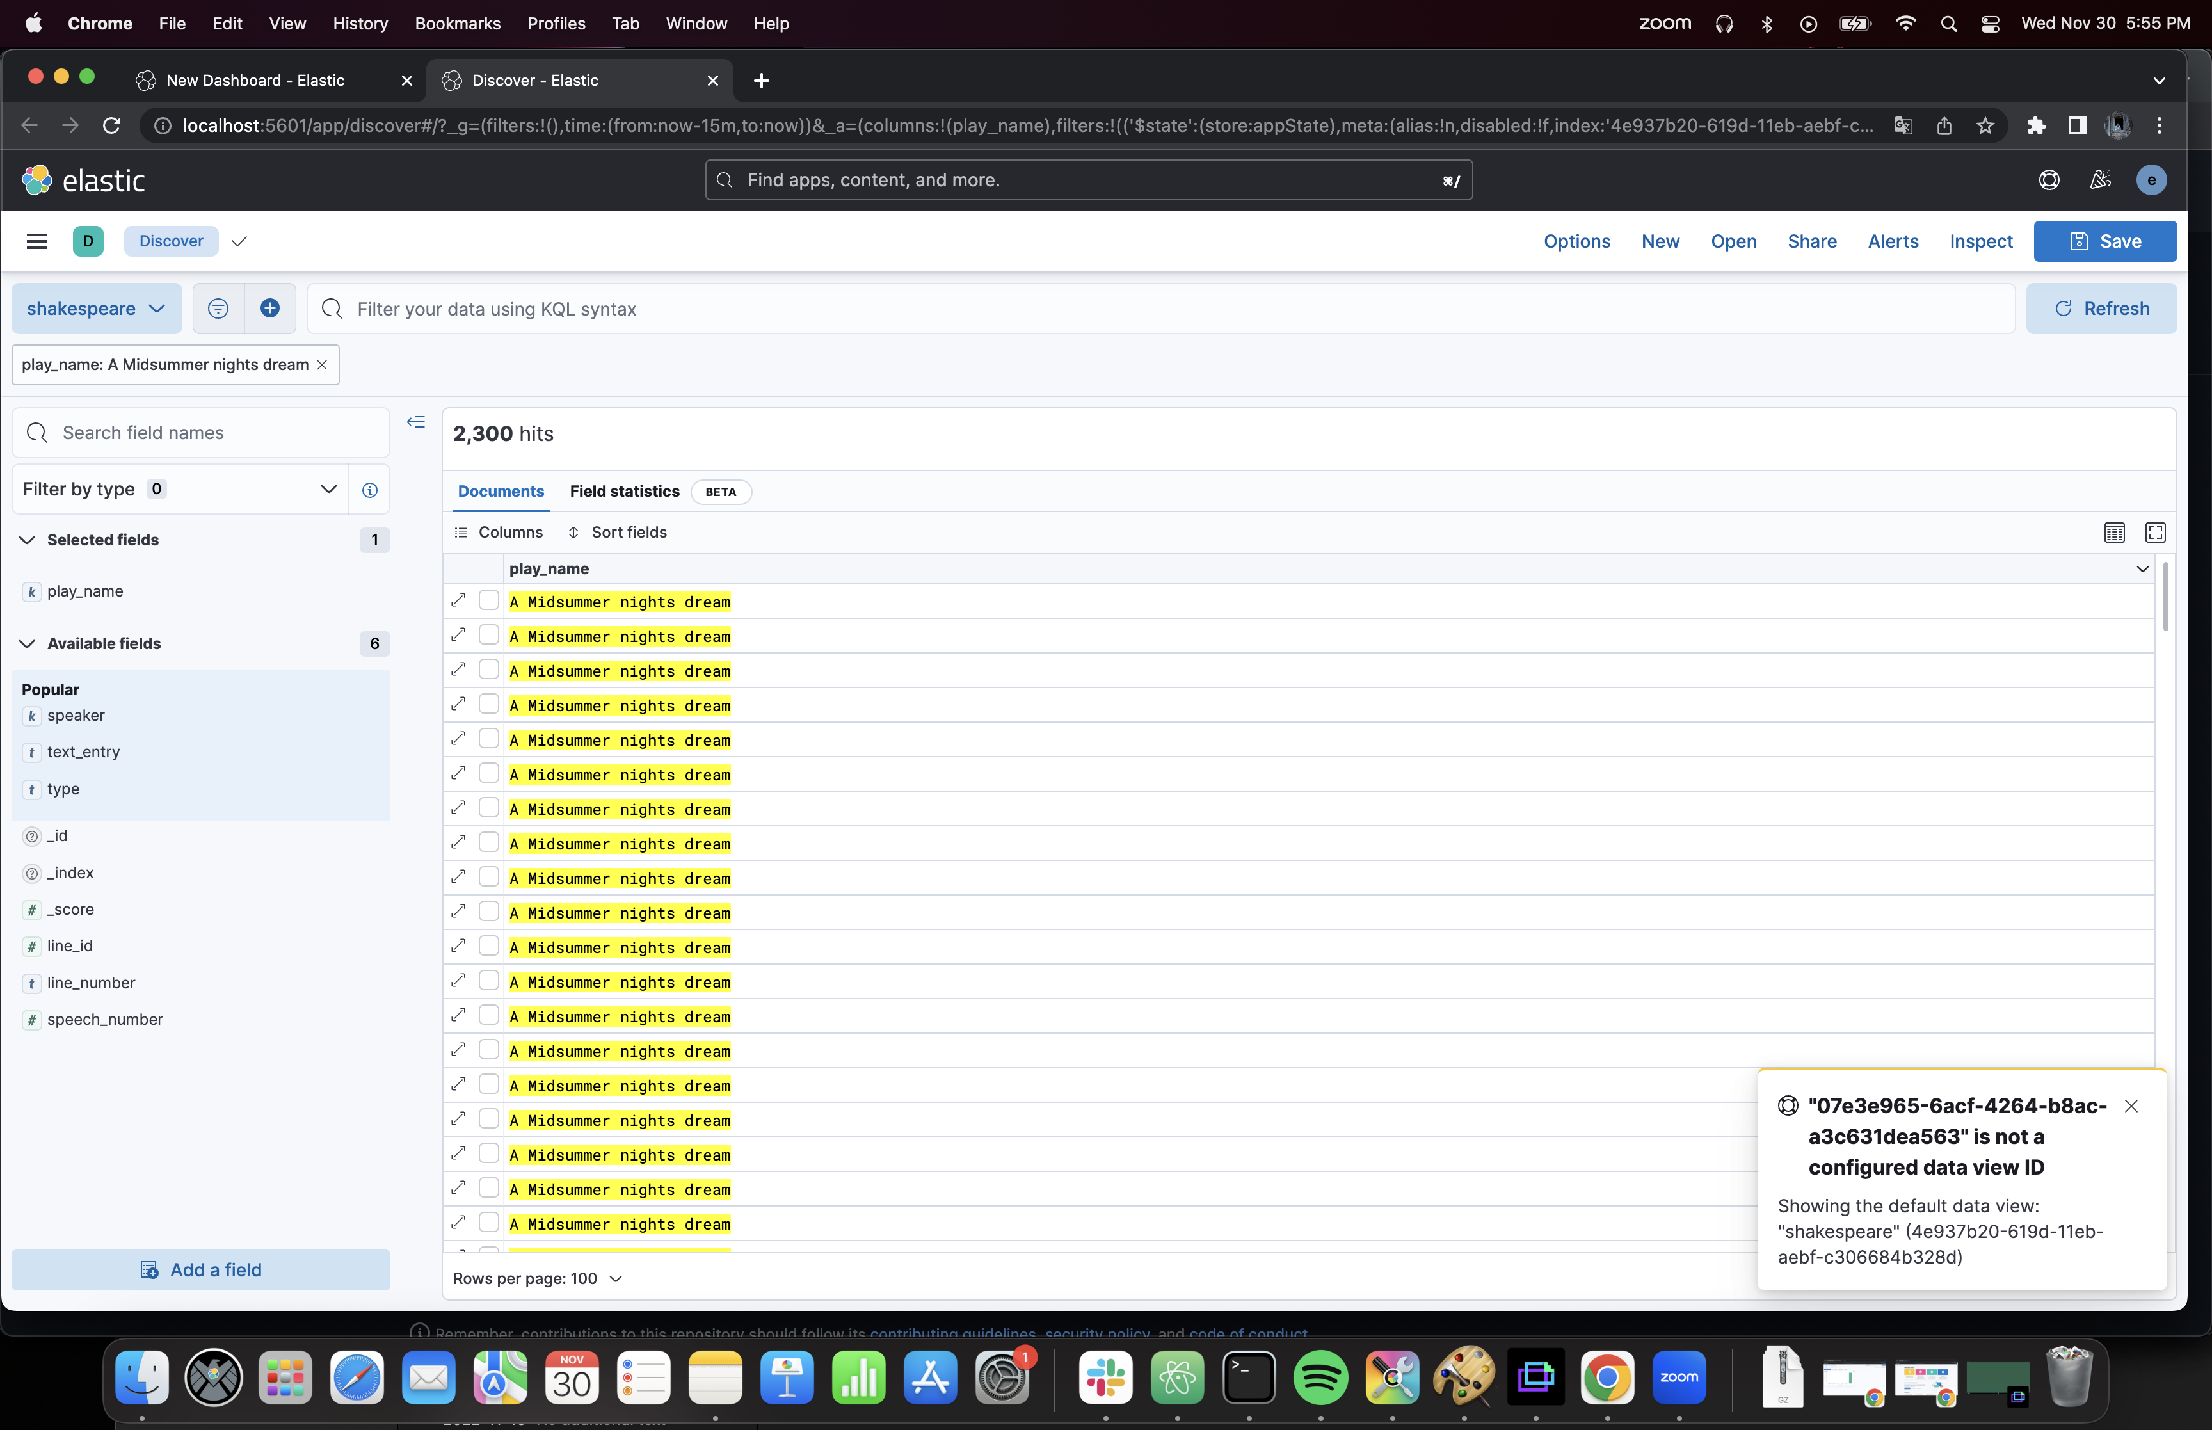Click the user avatar icon

2152,179
